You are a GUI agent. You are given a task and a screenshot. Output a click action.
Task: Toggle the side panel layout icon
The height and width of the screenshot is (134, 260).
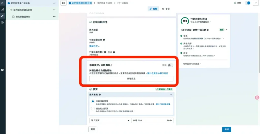pyautogui.click(x=63, y=3)
